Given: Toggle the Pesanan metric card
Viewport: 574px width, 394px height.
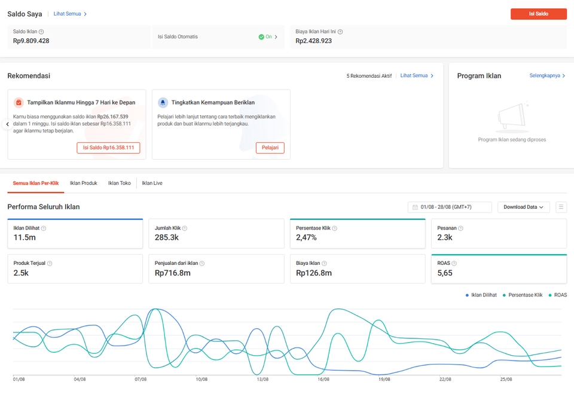Looking at the screenshot, I should pyautogui.click(x=498, y=233).
